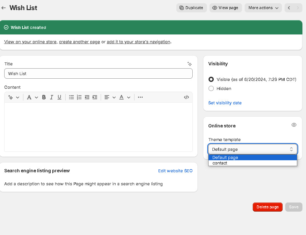Image resolution: width=306 pixels, height=235 pixels.
Task: Click the AI sparkle icon next to Title
Action: tap(189, 64)
